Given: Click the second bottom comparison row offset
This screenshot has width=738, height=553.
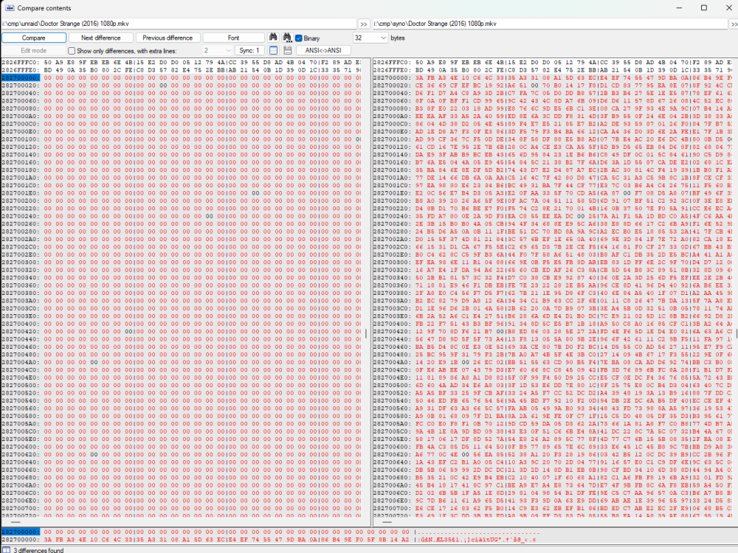Looking at the screenshot, I should point(21,540).
